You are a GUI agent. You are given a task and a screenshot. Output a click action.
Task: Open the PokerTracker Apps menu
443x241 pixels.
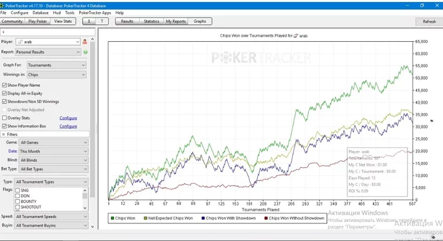[x=95, y=13]
